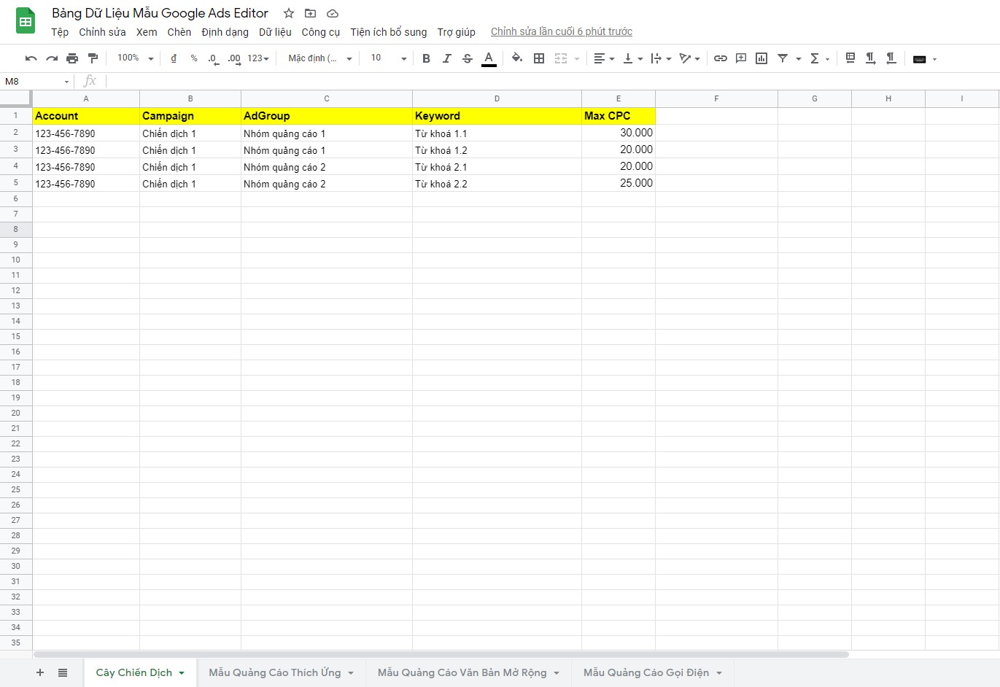
Task: Open the fill color picker
Action: pos(516,58)
